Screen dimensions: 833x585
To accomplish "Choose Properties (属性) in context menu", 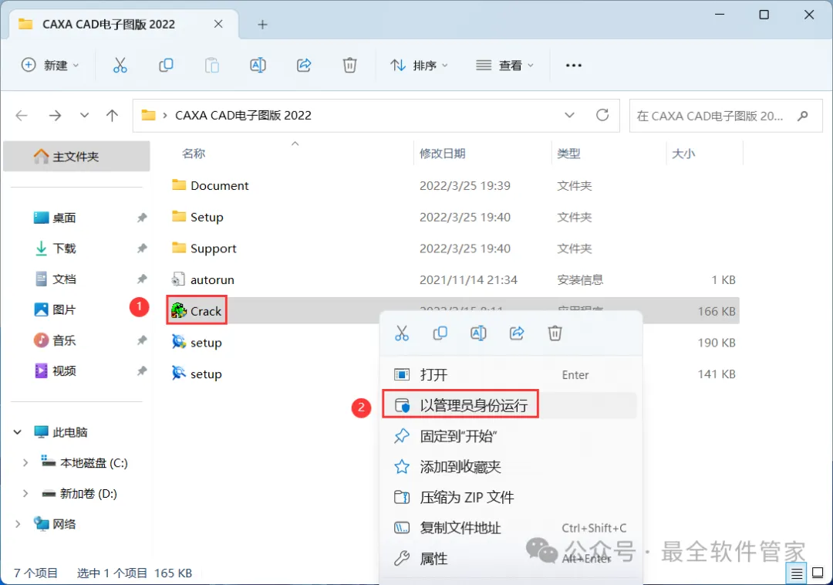I will click(511, 559).
